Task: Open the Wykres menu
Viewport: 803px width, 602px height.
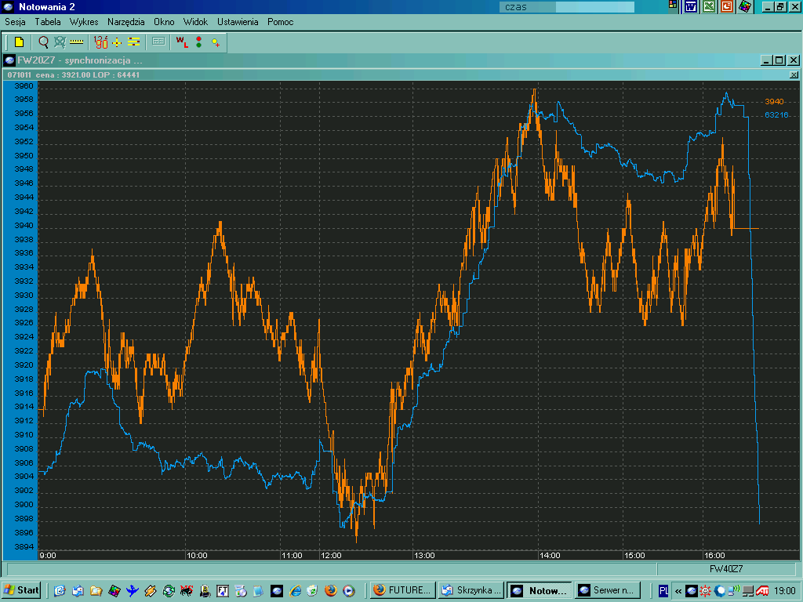Action: click(84, 22)
